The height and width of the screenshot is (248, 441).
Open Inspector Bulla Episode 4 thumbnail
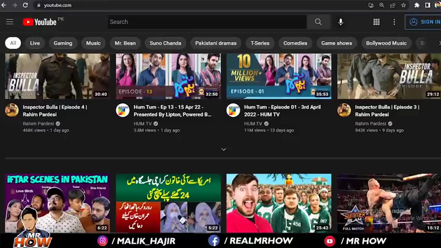(58, 76)
